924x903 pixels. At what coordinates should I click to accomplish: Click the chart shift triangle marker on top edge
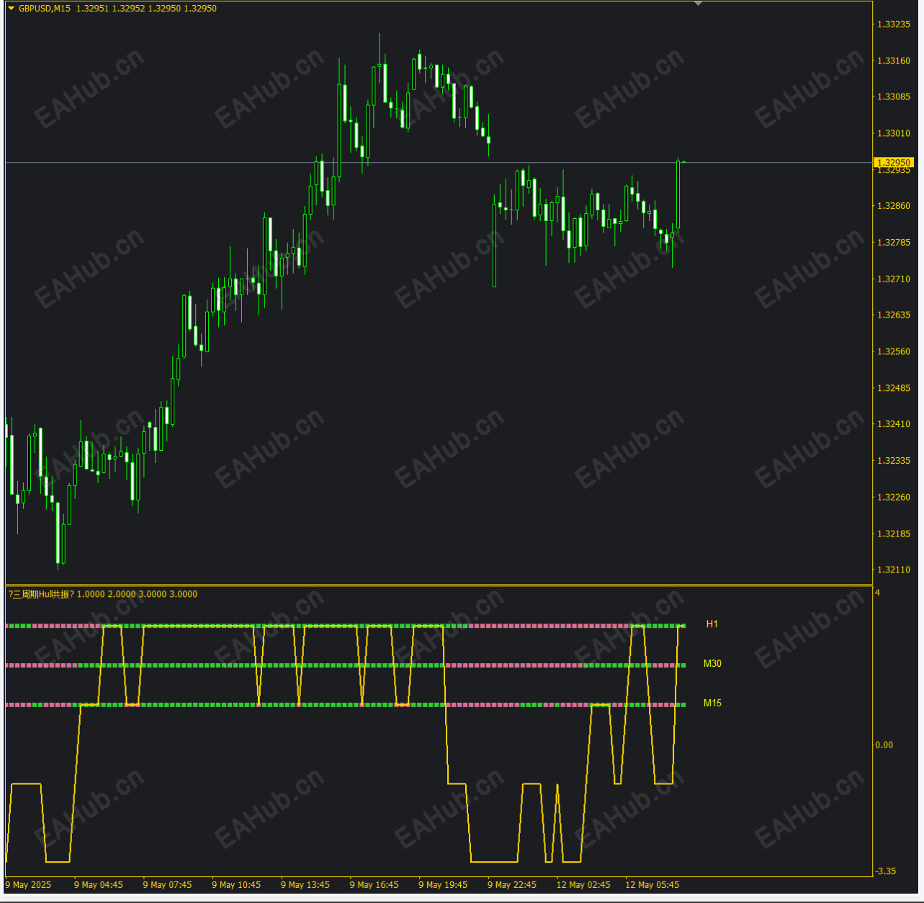pos(698,4)
